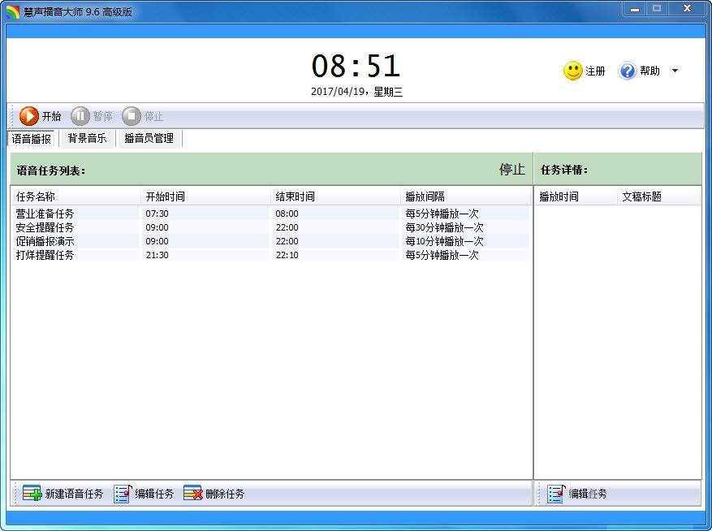Expand the dropdown arrow next to 帮助
This screenshot has height=531, width=712.
[x=675, y=71]
